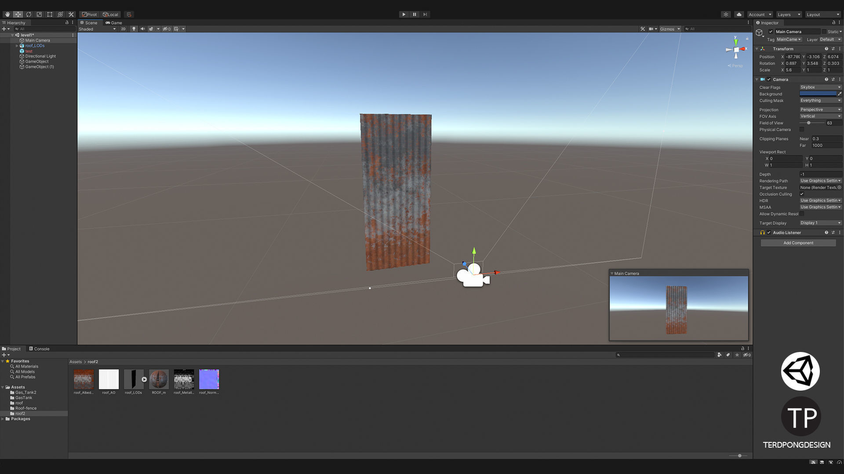The height and width of the screenshot is (474, 844).
Task: Select the Rect Transform tool
Action: click(x=50, y=14)
